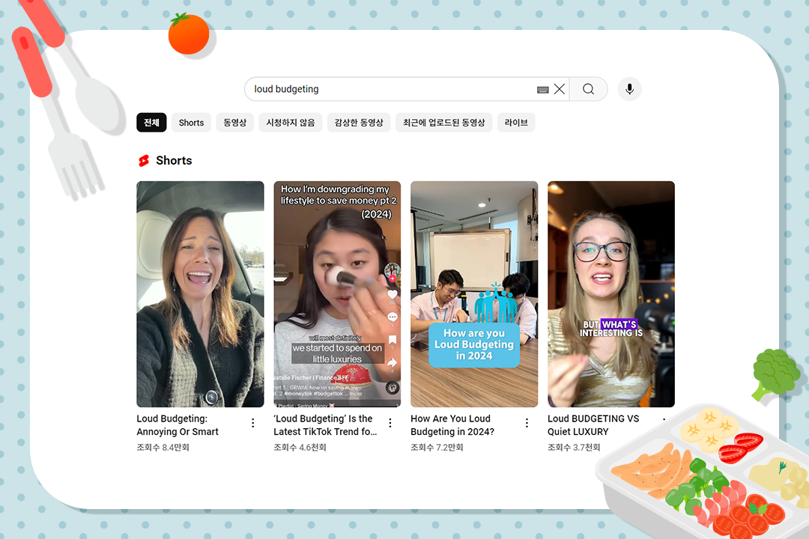This screenshot has width=809, height=539.
Task: Click the 'Shorts' section heading
Action: click(x=174, y=161)
